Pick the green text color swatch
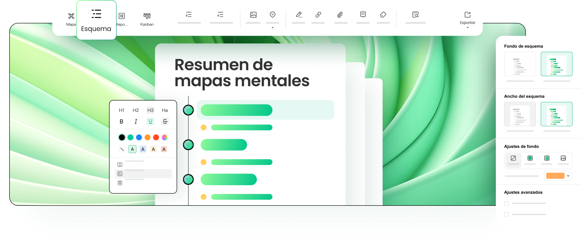 coord(130,137)
